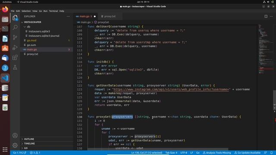276x155 pixels.
Task: Select main.go in explorer tree
Action: (x=47, y=50)
